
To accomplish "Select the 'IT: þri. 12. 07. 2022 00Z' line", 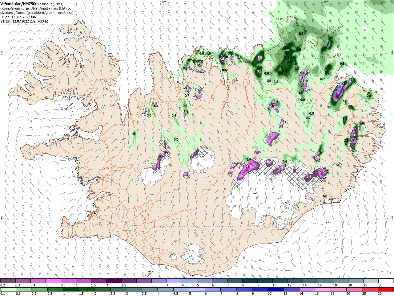I will click(18, 17).
